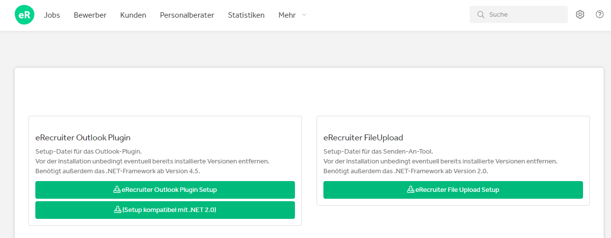Click the magnifier icon in search box
The image size is (611, 238).
tap(481, 14)
